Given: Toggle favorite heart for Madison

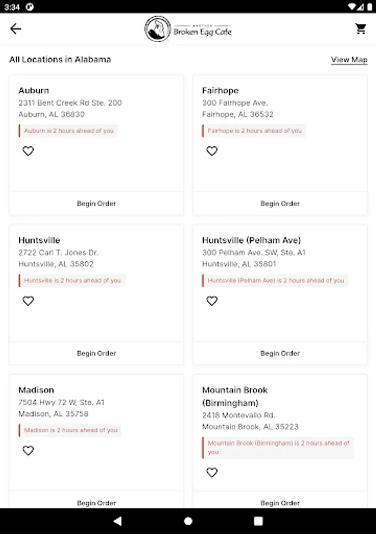Looking at the screenshot, I should coord(28,451).
